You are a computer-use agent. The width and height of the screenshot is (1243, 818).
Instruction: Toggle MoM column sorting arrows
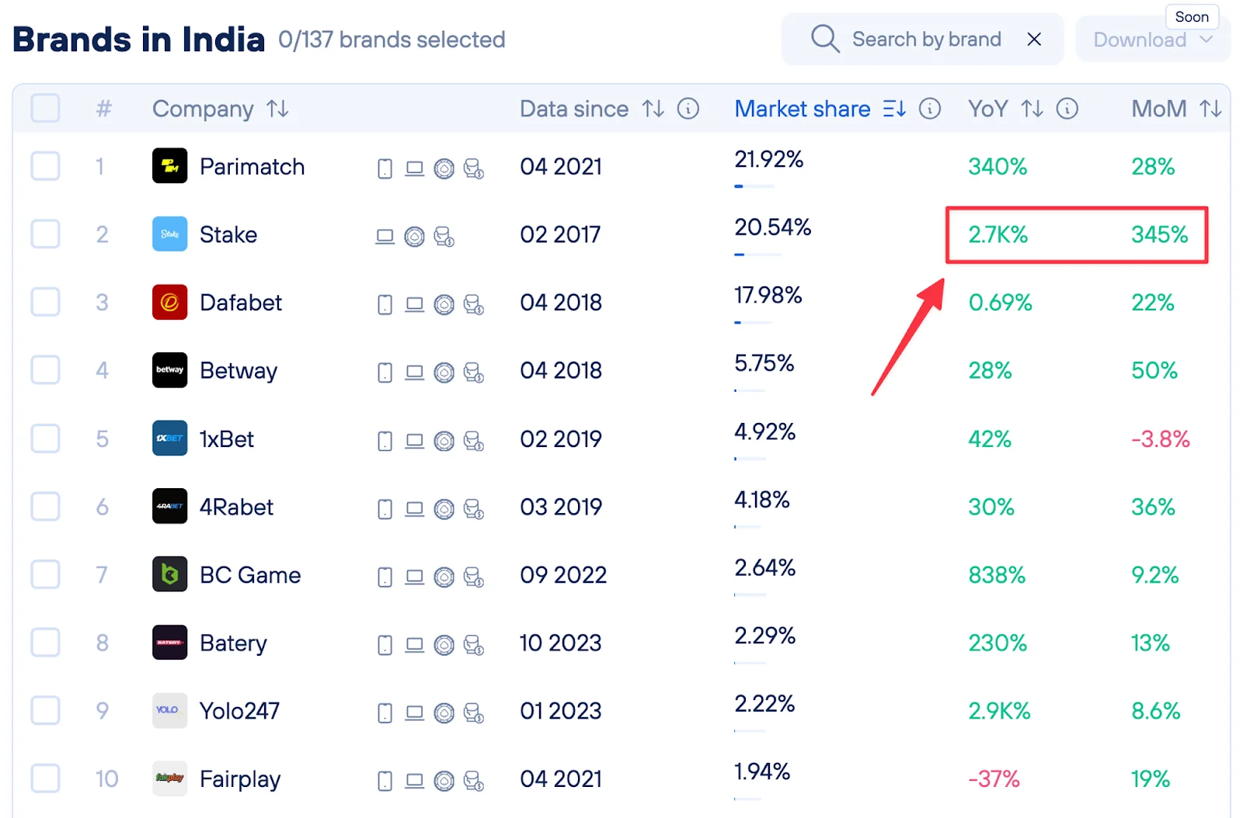1210,109
